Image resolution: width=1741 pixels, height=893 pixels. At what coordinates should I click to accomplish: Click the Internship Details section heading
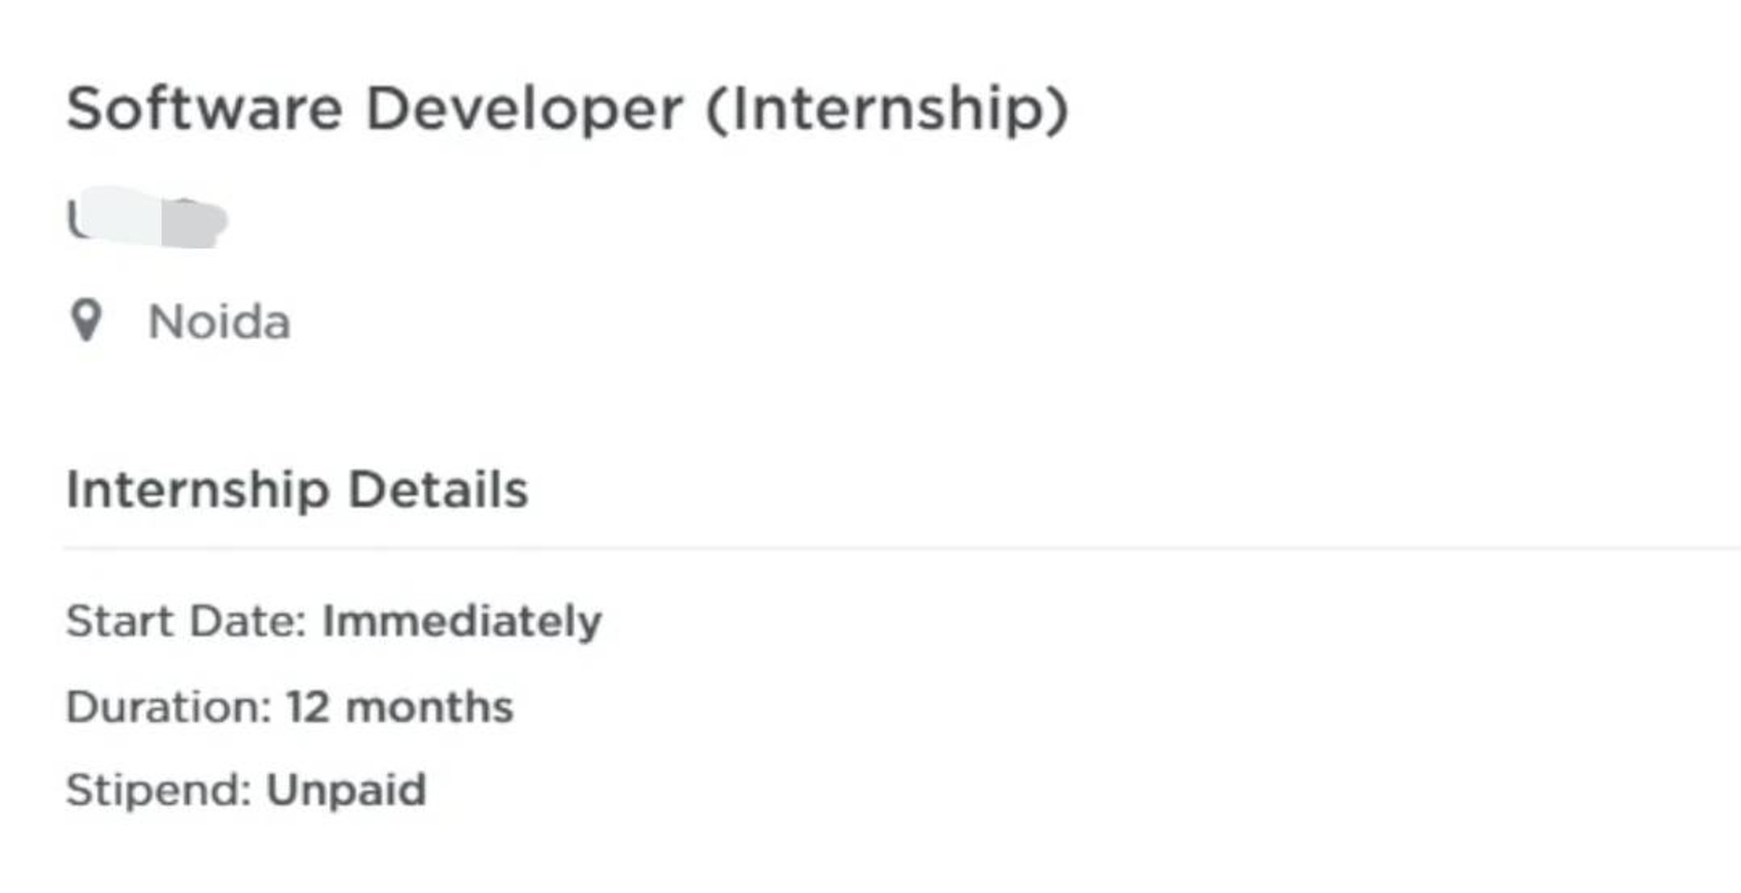pos(297,490)
